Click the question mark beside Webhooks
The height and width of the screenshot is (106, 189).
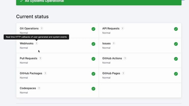(x=36, y=43)
